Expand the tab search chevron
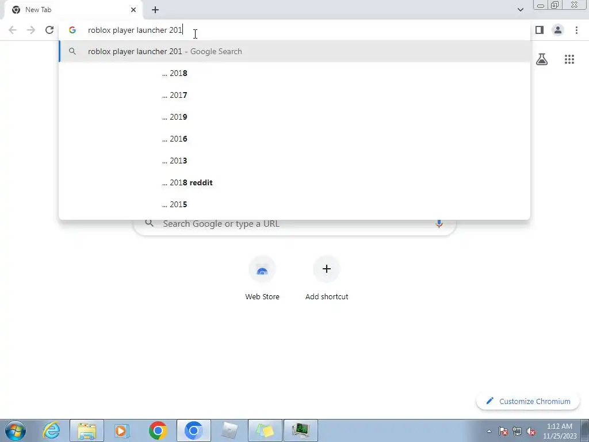Image resolution: width=589 pixels, height=442 pixels. [x=520, y=10]
